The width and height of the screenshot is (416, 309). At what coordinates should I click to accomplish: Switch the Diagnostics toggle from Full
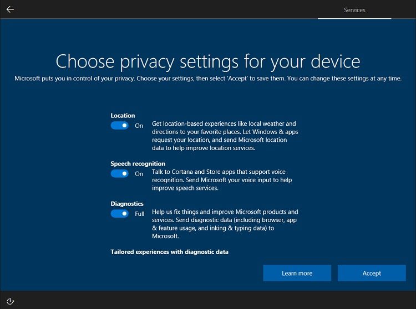pyautogui.click(x=119, y=214)
